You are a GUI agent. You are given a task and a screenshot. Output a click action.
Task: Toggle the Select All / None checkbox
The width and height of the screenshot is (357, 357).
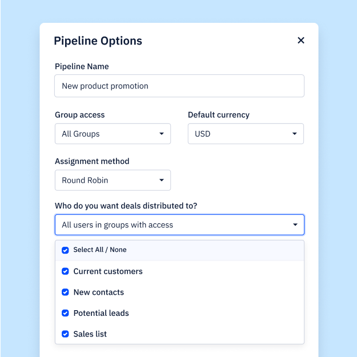65,250
